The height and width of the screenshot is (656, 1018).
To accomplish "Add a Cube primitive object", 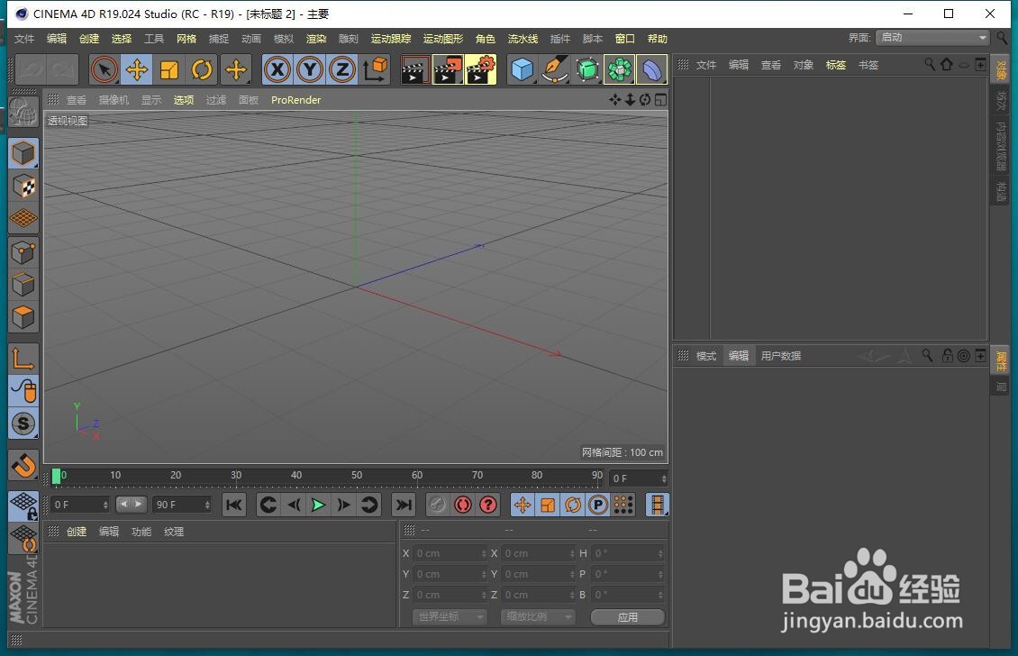I will click(x=523, y=69).
